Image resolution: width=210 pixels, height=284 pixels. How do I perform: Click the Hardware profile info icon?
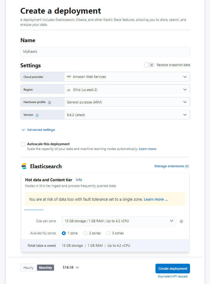click(x=50, y=102)
